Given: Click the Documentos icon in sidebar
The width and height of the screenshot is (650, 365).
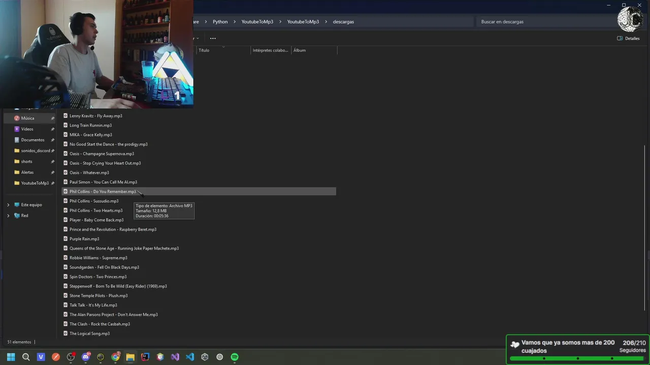Looking at the screenshot, I should [x=17, y=140].
